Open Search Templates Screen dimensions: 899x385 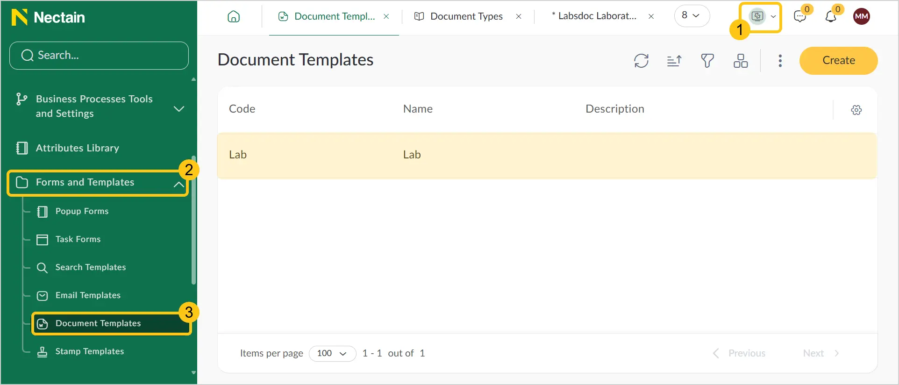pyautogui.click(x=91, y=267)
